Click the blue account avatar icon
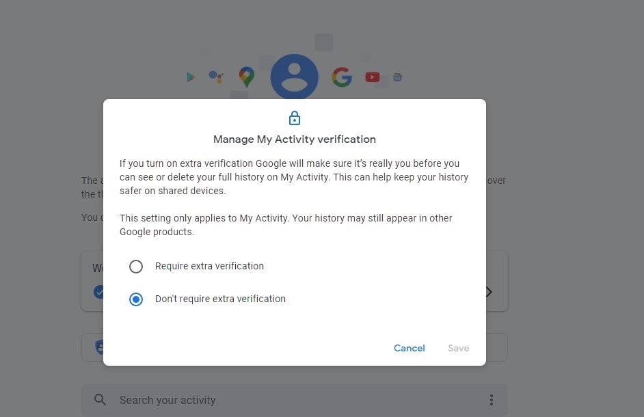Viewport: 644px width, 417px height. 294,77
